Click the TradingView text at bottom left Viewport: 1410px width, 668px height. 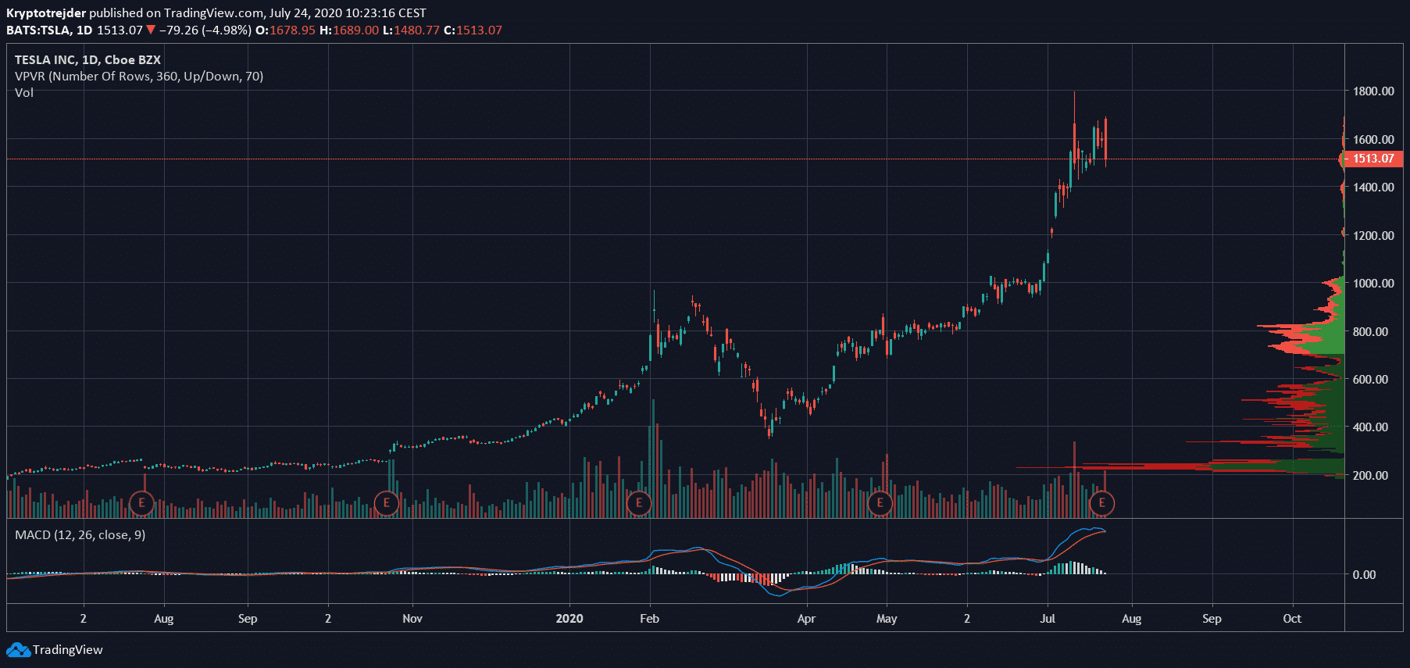click(68, 650)
